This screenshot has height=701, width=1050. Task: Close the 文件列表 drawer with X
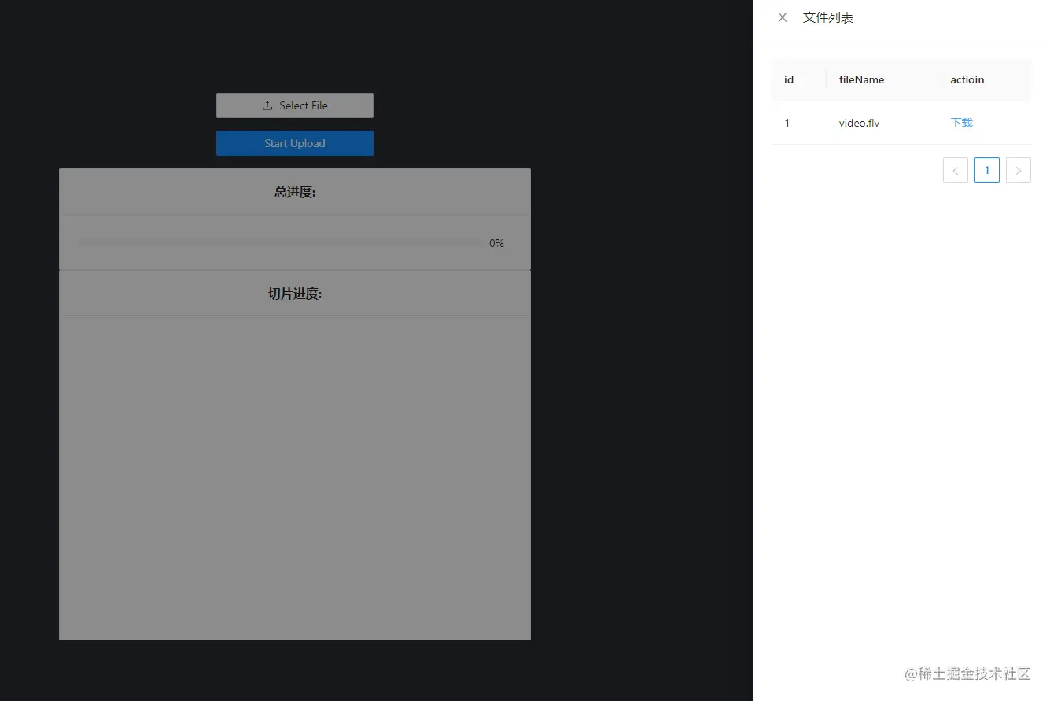click(783, 17)
